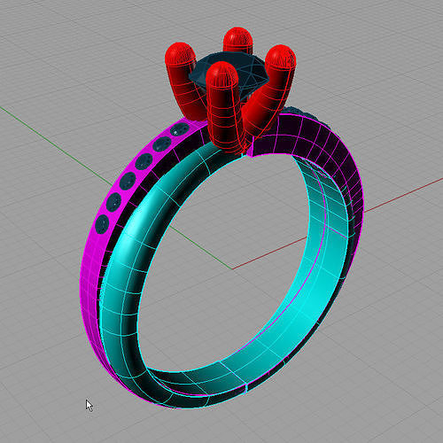Screen dimensions: 443x443
Task: Select the topmost accent stone on magenta band
Action: click(x=179, y=129)
